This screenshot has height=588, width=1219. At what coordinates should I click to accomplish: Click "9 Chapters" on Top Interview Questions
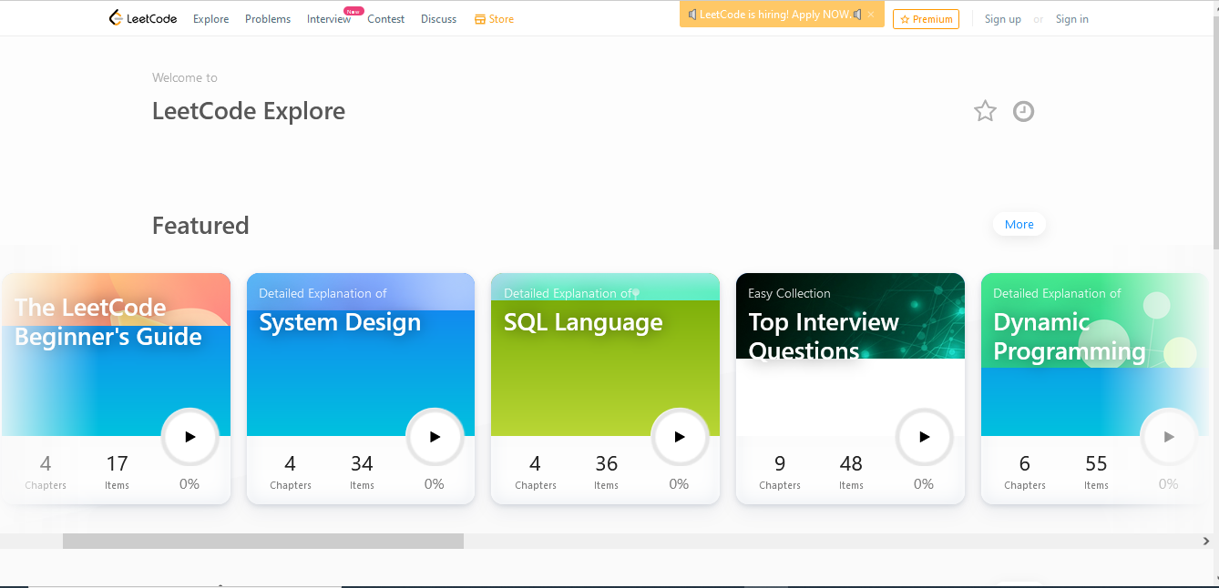780,471
